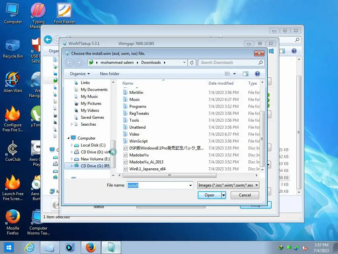Select the Music folder in the file list
The width and height of the screenshot is (338, 254).
pyautogui.click(x=135, y=99)
